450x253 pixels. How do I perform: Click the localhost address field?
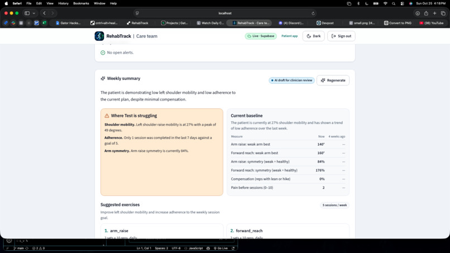pos(225,13)
